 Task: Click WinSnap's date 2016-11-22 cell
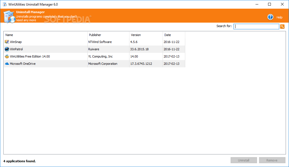(x=171, y=42)
